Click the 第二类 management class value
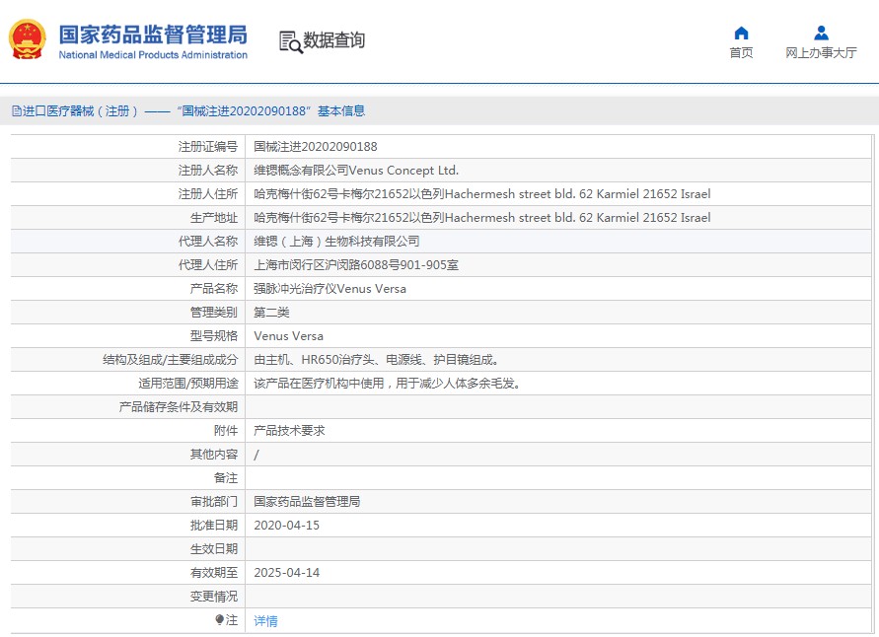 coord(272,312)
